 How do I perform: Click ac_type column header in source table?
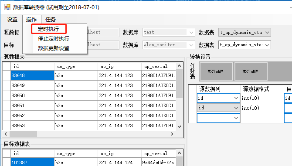[76, 66]
